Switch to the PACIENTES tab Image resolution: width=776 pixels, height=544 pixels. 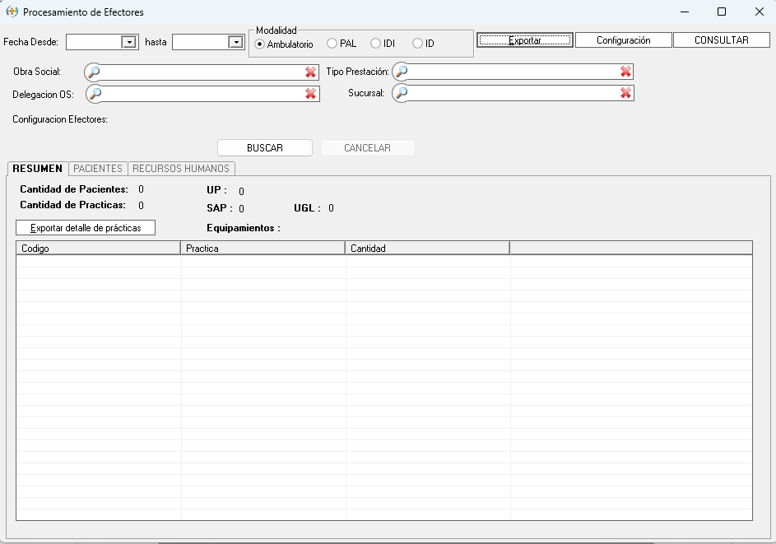[98, 169]
